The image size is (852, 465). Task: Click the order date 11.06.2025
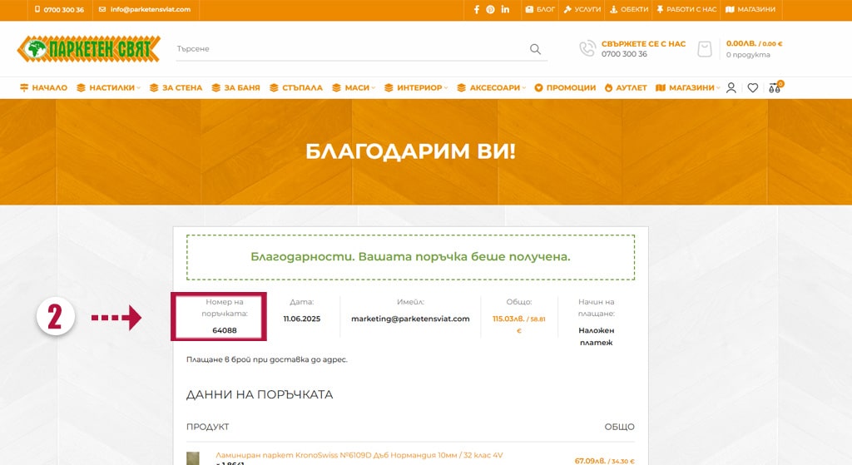[x=301, y=319]
